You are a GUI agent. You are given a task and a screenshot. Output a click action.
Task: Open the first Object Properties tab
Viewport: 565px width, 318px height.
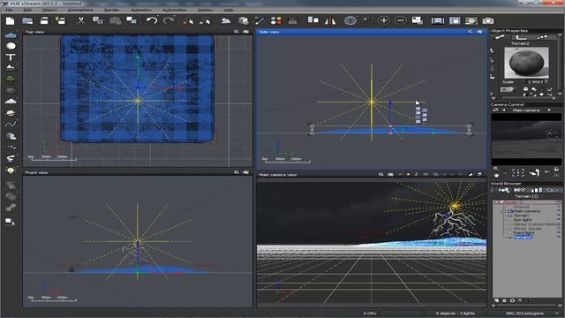point(500,37)
